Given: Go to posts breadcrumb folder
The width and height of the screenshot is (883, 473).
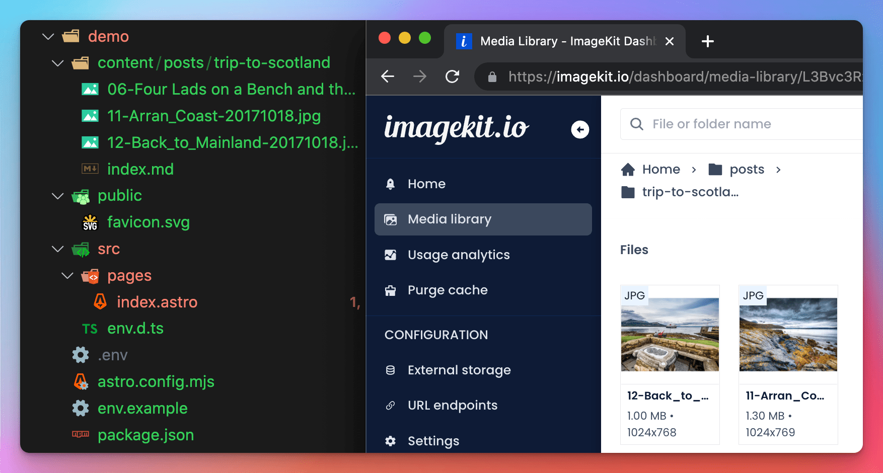Looking at the screenshot, I should pyautogui.click(x=736, y=170).
